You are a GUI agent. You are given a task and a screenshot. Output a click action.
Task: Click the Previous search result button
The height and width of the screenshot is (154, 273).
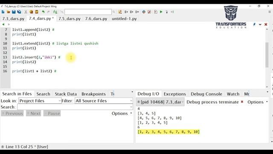pos(12,113)
